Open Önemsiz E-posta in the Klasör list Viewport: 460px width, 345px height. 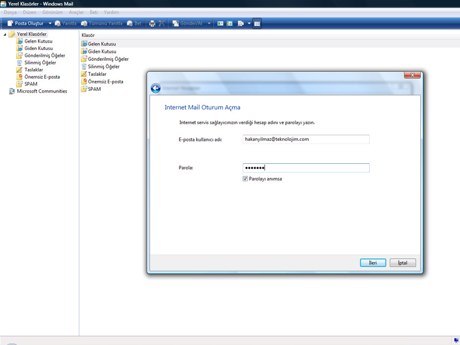[106, 82]
